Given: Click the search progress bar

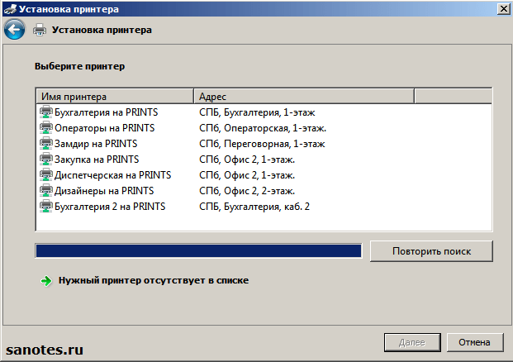Looking at the screenshot, I should (198, 250).
